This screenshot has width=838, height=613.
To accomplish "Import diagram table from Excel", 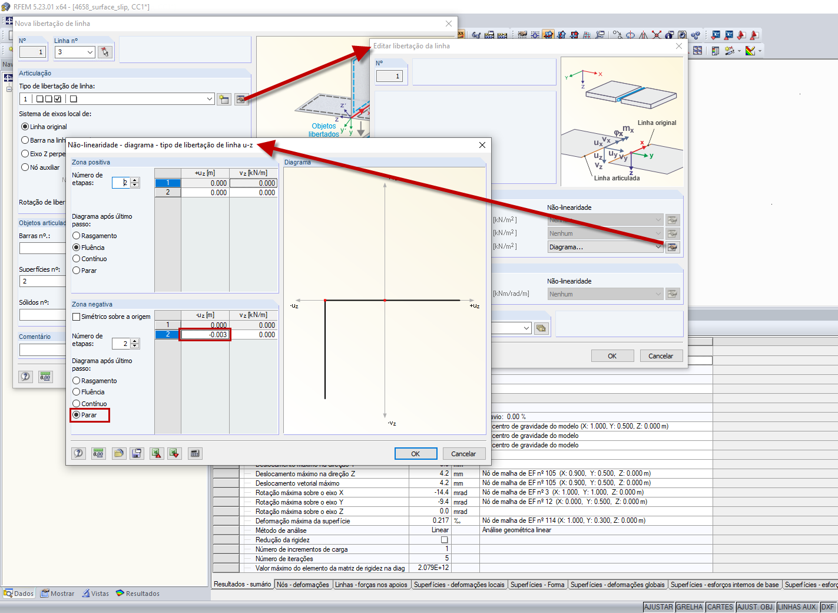I will (174, 453).
